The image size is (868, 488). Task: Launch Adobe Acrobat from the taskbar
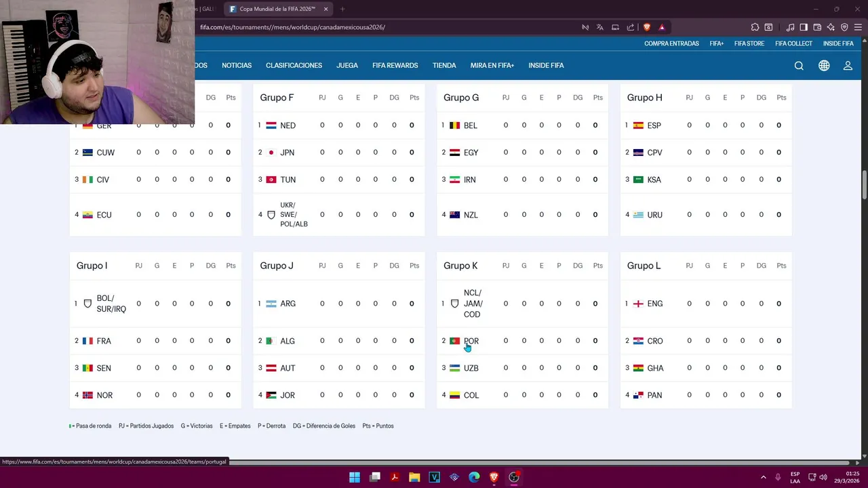[395, 477]
